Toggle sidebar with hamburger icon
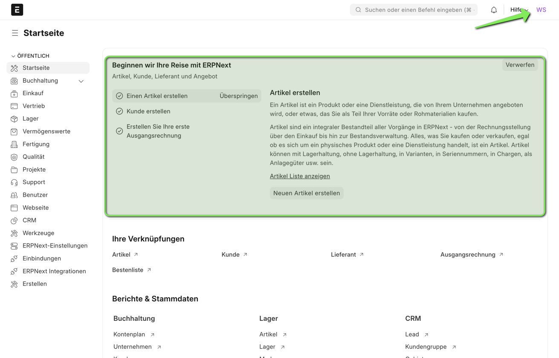 (x=15, y=33)
